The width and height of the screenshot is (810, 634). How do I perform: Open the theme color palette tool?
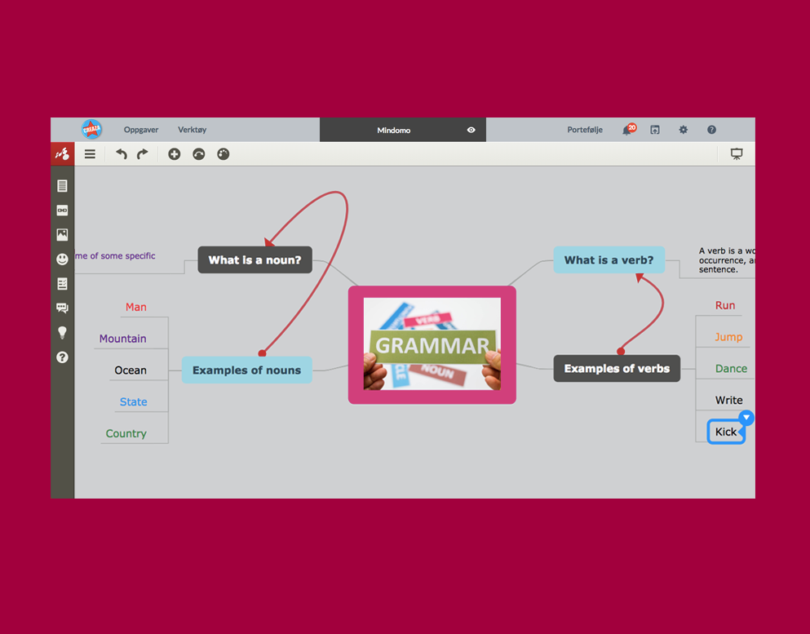click(x=223, y=154)
